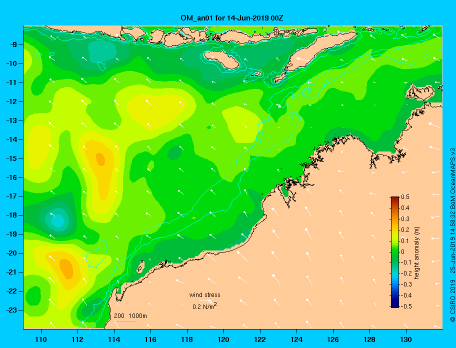Click longitude label 126

click(x=333, y=339)
